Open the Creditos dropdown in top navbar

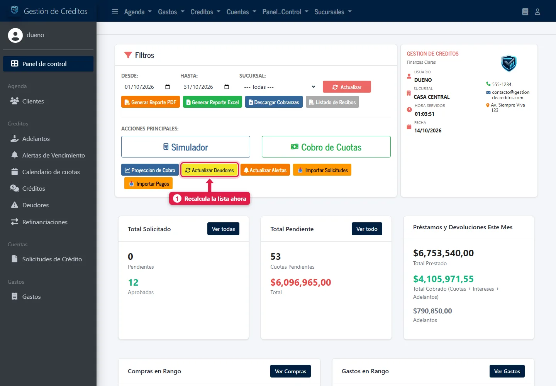tap(205, 12)
